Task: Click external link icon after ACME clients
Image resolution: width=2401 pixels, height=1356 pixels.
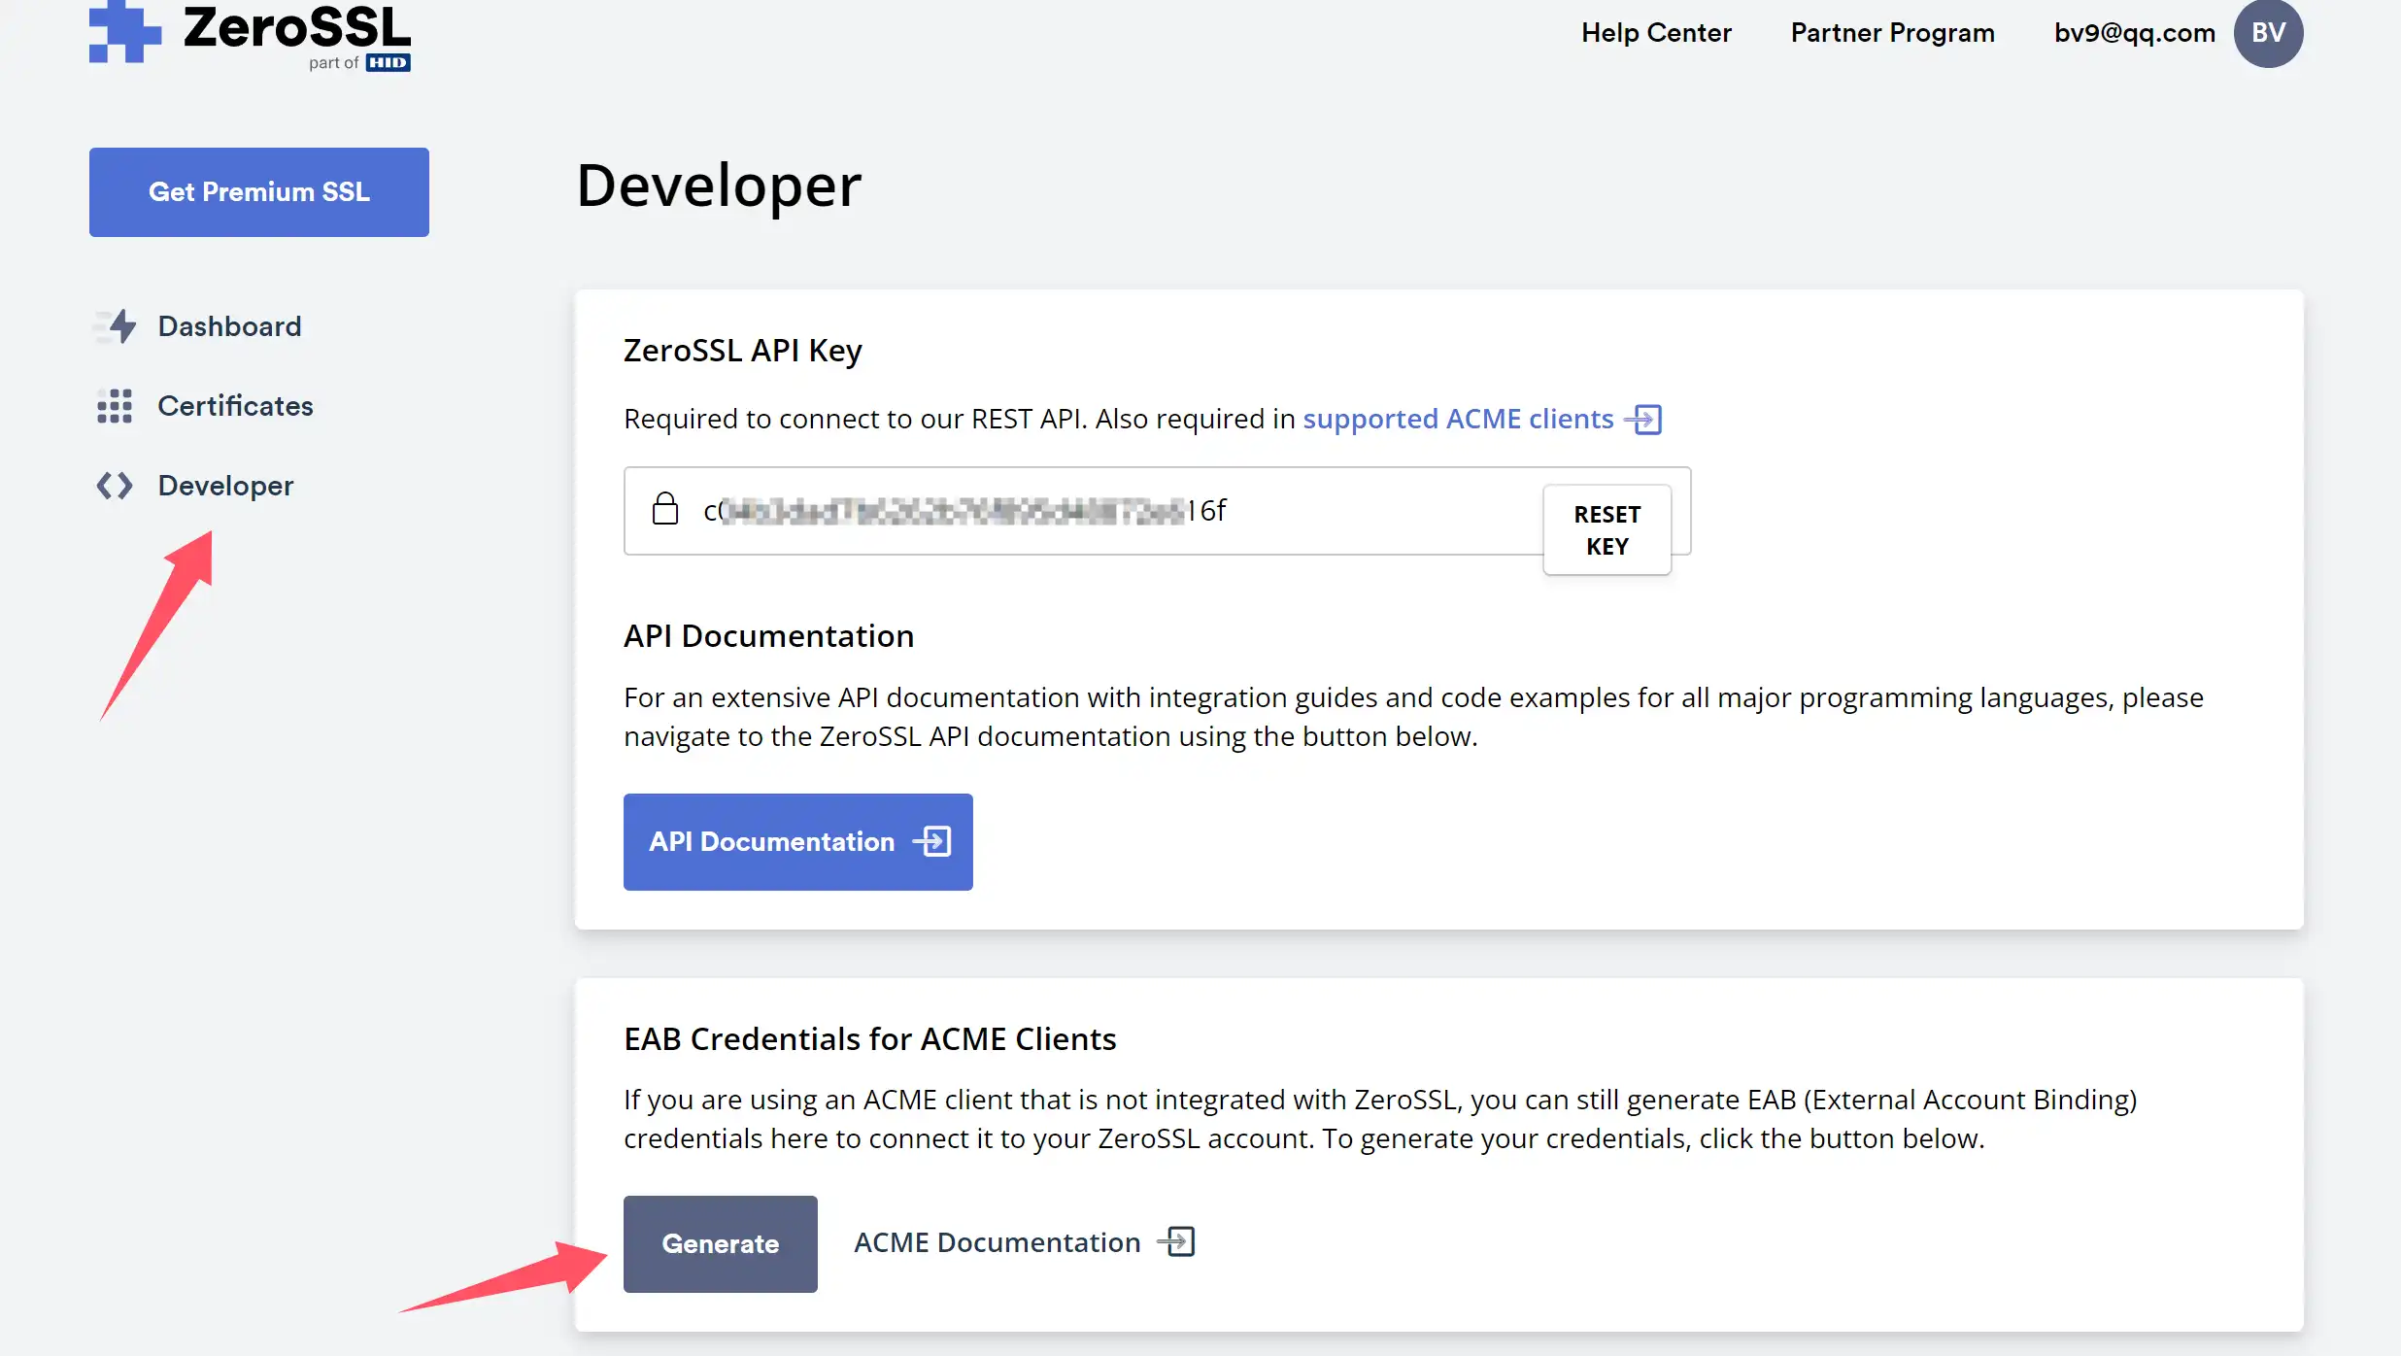Action: click(x=1643, y=420)
